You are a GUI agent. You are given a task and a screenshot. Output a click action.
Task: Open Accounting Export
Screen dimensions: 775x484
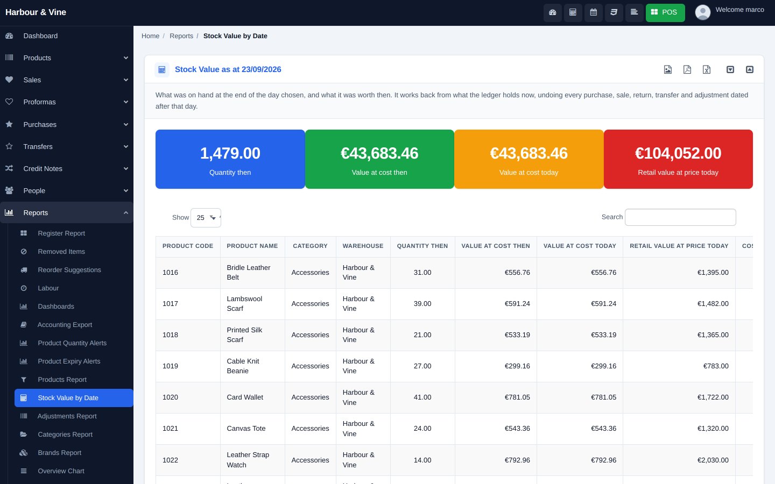tap(74, 325)
